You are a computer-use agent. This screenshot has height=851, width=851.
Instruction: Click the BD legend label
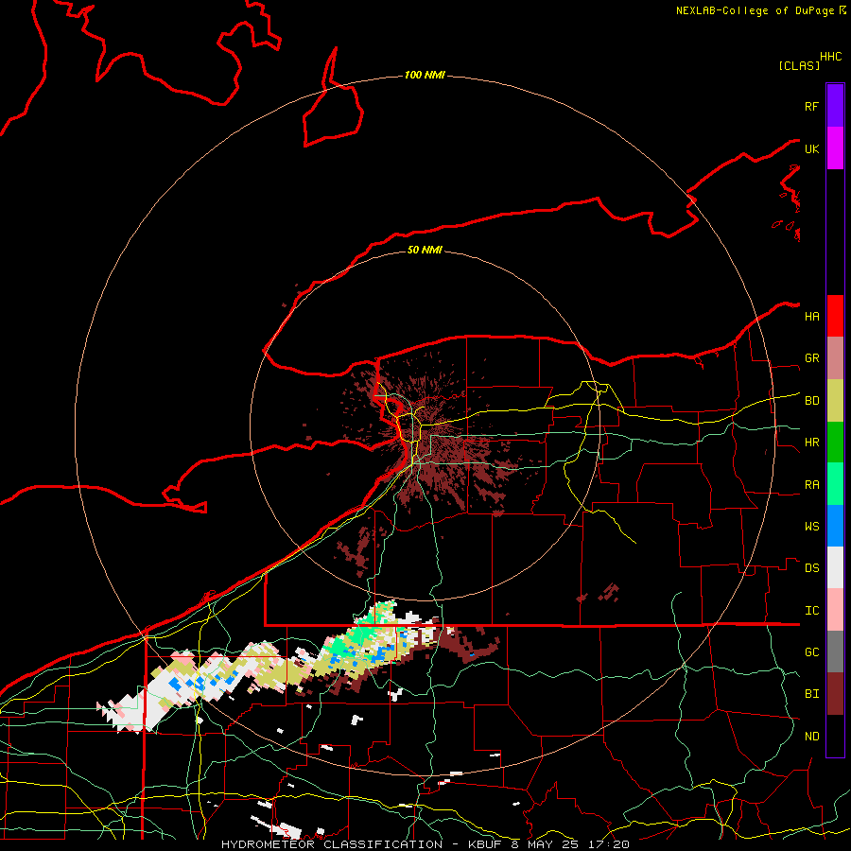pos(811,400)
